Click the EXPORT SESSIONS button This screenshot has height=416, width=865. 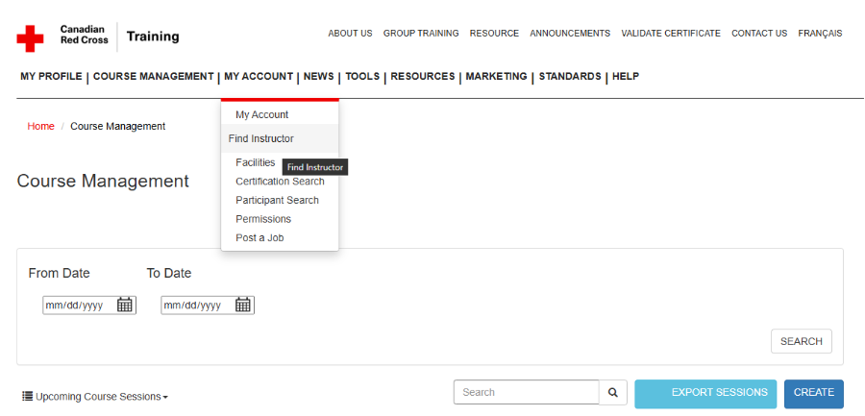click(x=705, y=393)
